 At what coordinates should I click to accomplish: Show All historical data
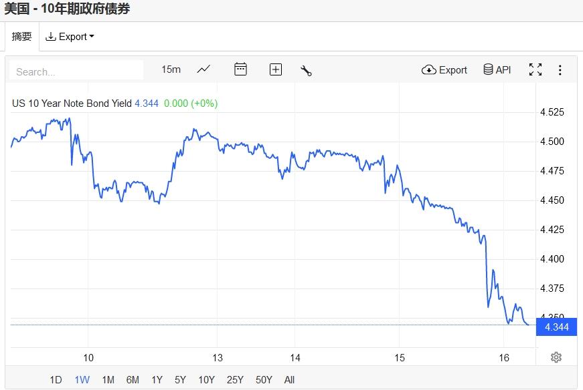[x=289, y=380]
